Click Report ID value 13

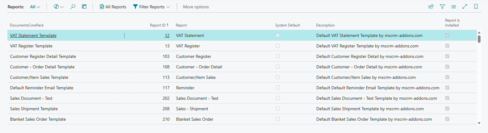pyautogui.click(x=167, y=46)
